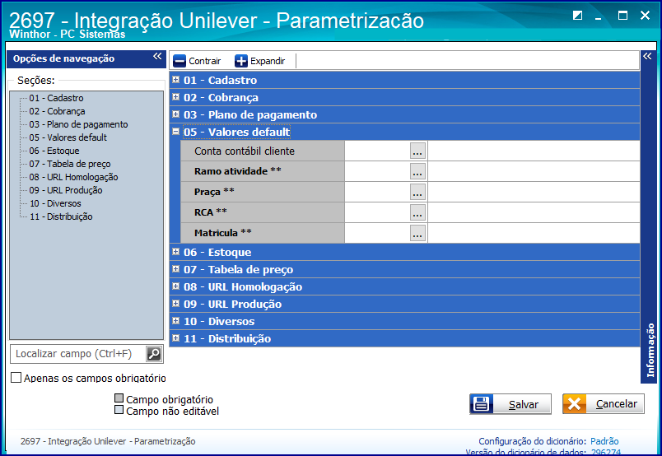
Task: Expand section 10 - Diversos
Action: (x=176, y=321)
